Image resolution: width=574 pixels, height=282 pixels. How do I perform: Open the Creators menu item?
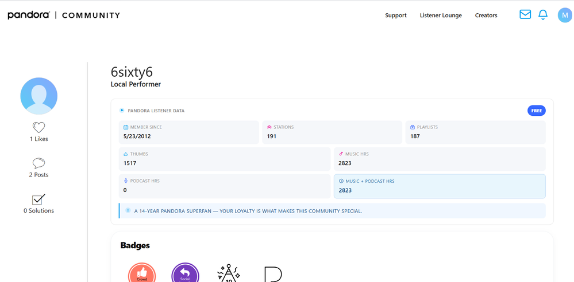(x=486, y=15)
